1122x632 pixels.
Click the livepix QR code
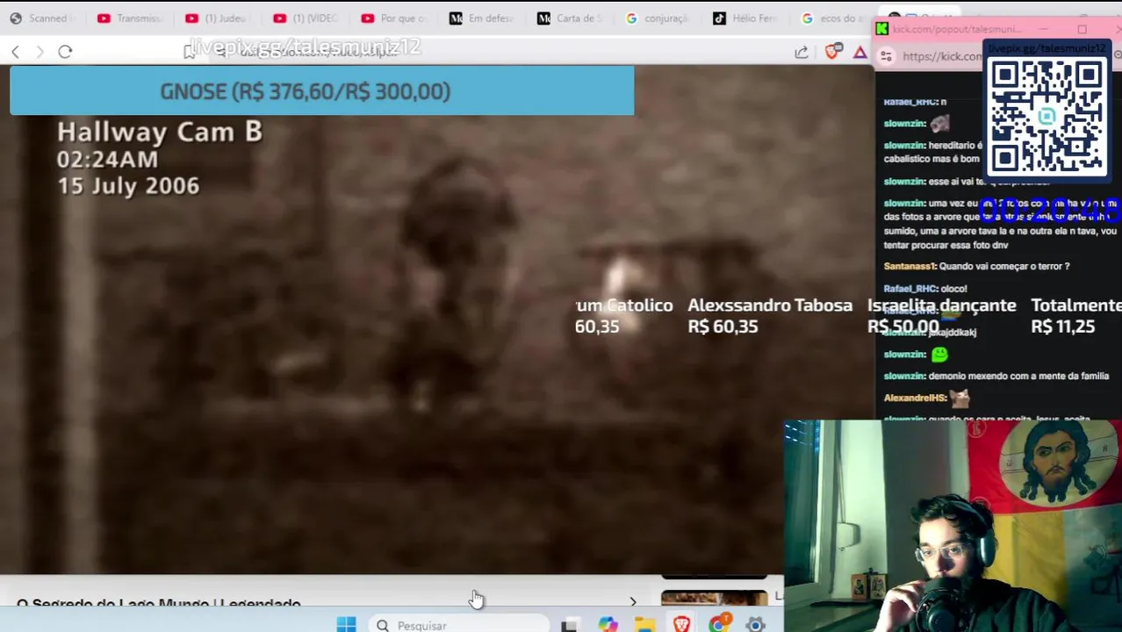click(x=1047, y=117)
